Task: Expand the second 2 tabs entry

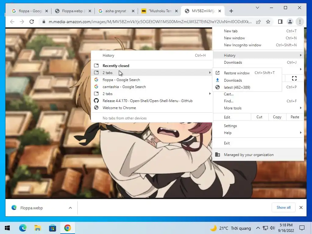Action: (152, 94)
